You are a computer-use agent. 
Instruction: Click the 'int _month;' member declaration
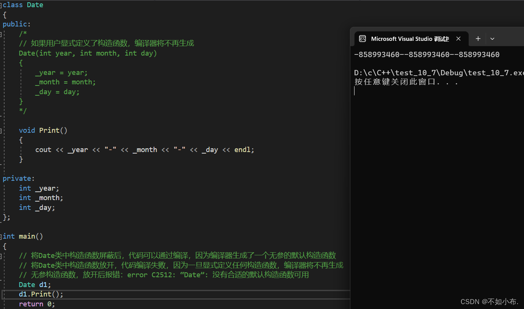[x=41, y=198]
